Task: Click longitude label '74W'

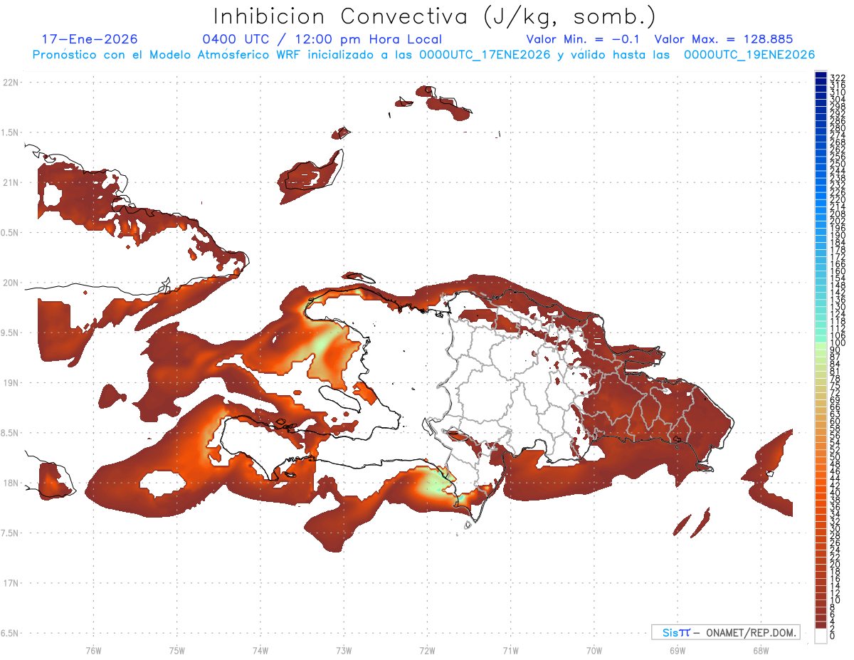Action: coord(260,649)
